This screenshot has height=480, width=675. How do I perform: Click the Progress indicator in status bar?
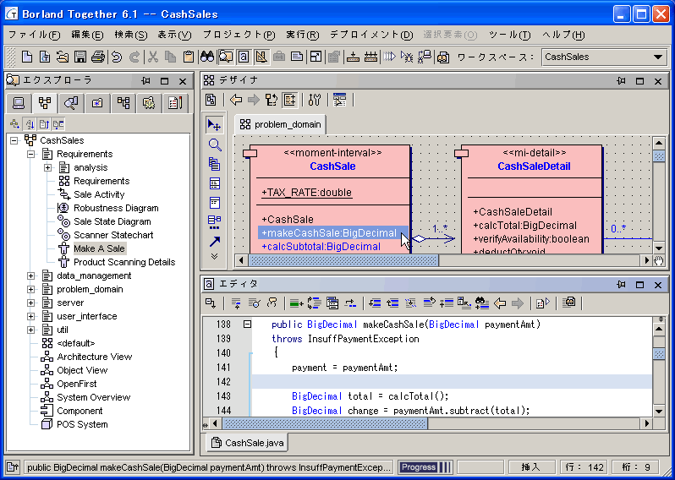pos(425,467)
